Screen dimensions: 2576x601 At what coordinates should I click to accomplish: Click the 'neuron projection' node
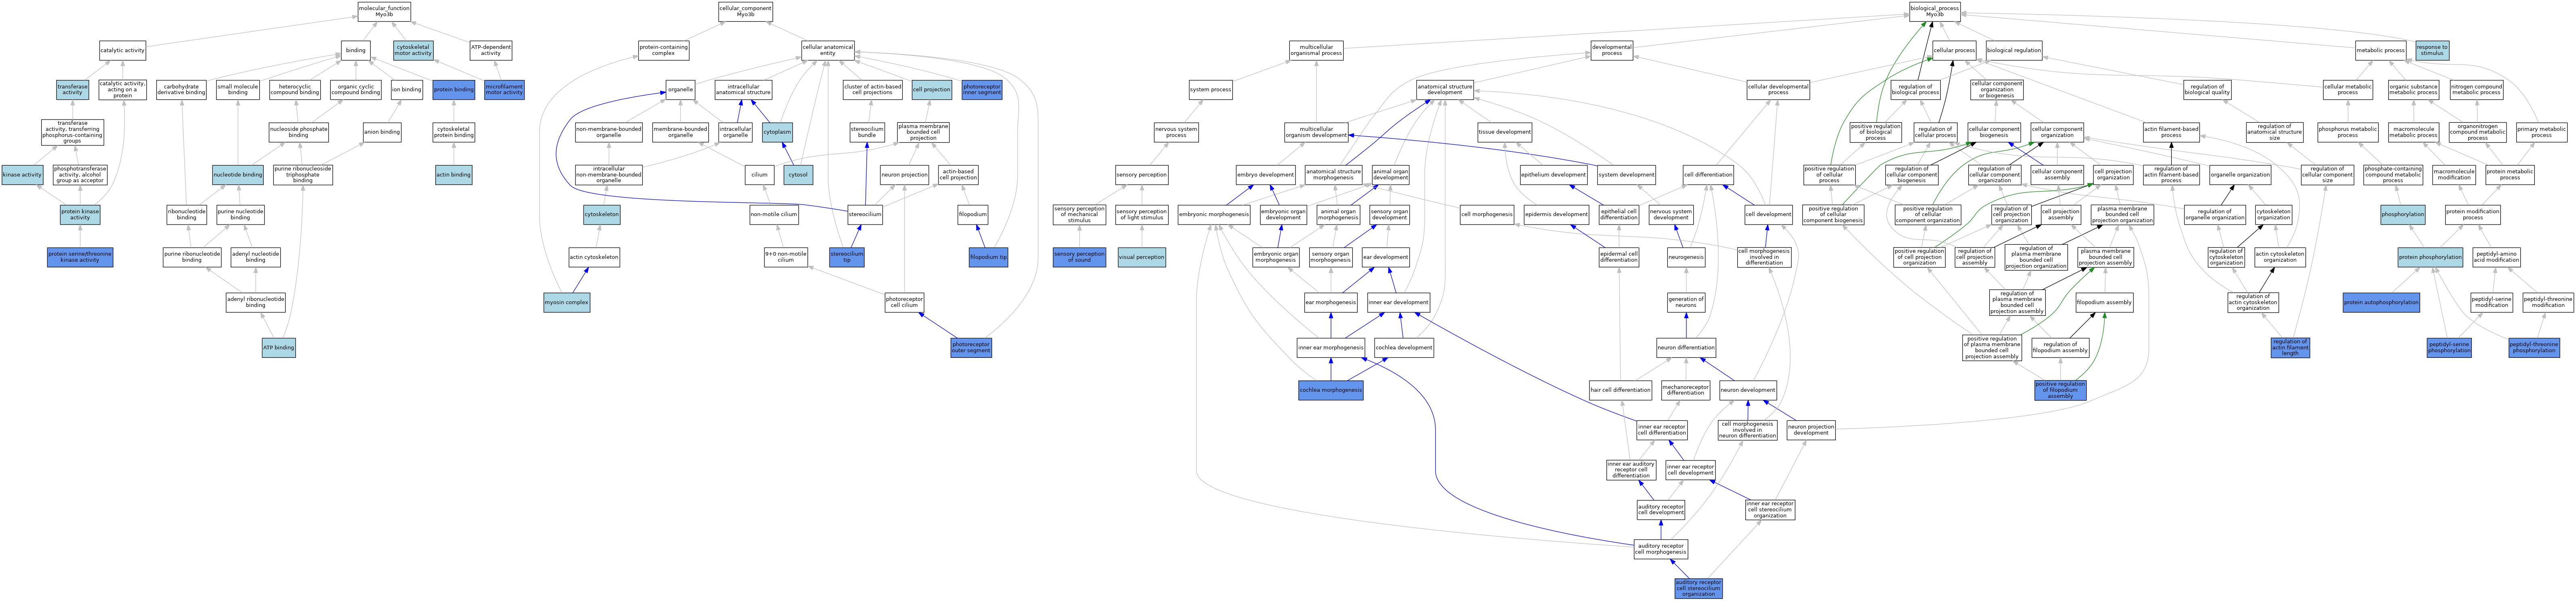(x=904, y=175)
